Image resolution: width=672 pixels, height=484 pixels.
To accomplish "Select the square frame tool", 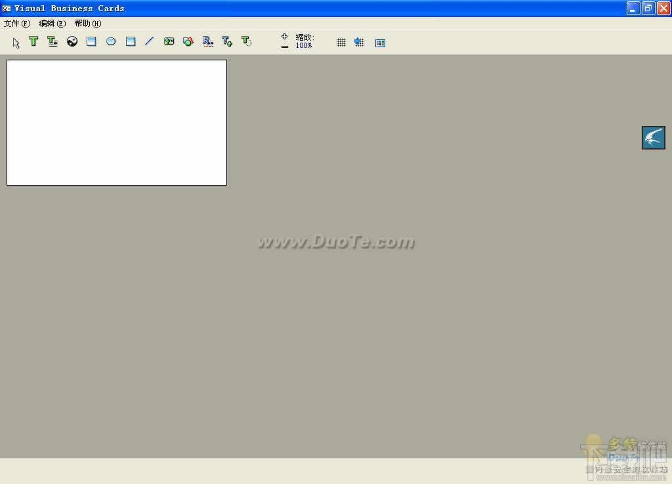I will pos(131,41).
